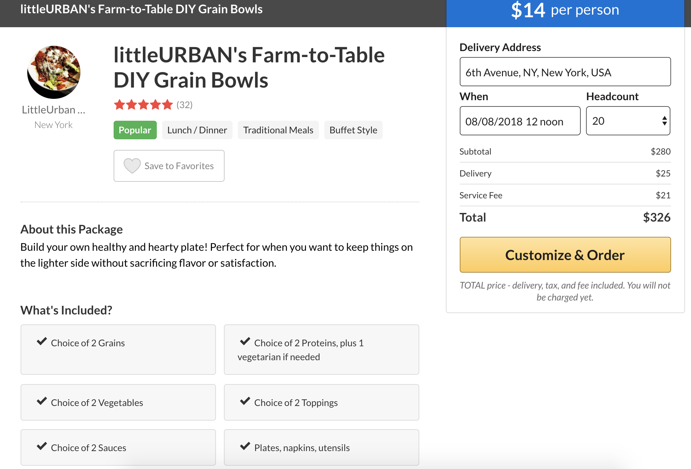Click the checkmark beside Plates, napkins, utensils
Viewport: 691px width, 469px height.
[245, 446]
